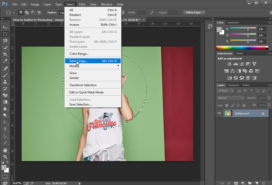Click the color spectrum ramp
The image size is (272, 185).
point(241,48)
